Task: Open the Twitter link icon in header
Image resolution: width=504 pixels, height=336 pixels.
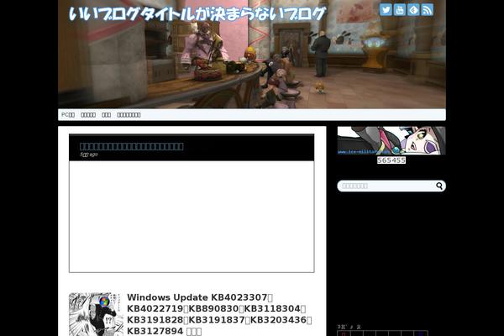Action: 386,10
